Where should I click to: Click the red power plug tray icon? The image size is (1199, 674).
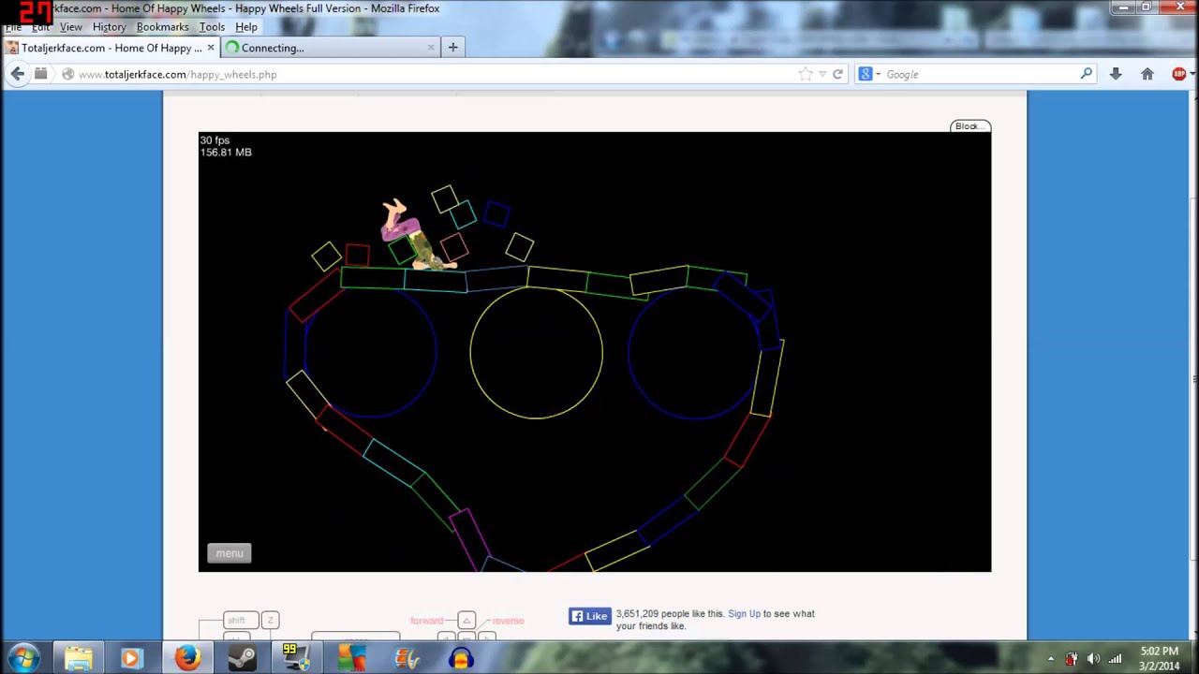[x=1072, y=659]
